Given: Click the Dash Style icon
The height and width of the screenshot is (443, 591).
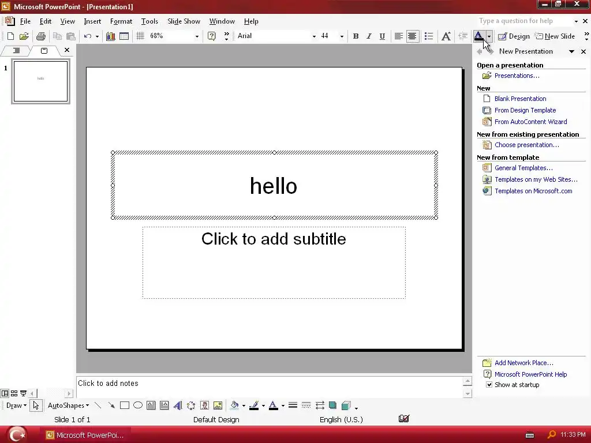Looking at the screenshot, I should click(306, 406).
